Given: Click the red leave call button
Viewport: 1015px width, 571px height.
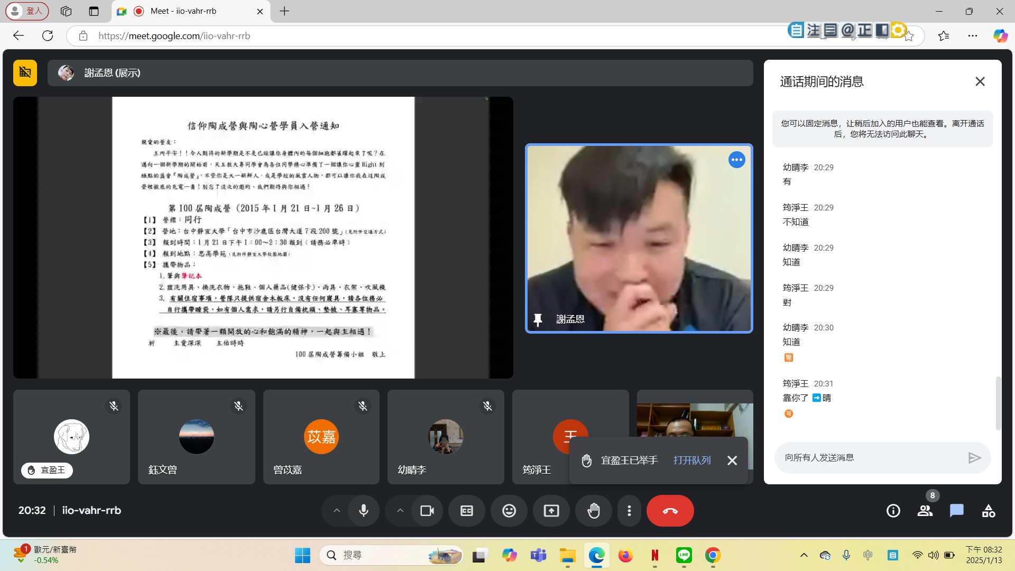Looking at the screenshot, I should point(670,511).
